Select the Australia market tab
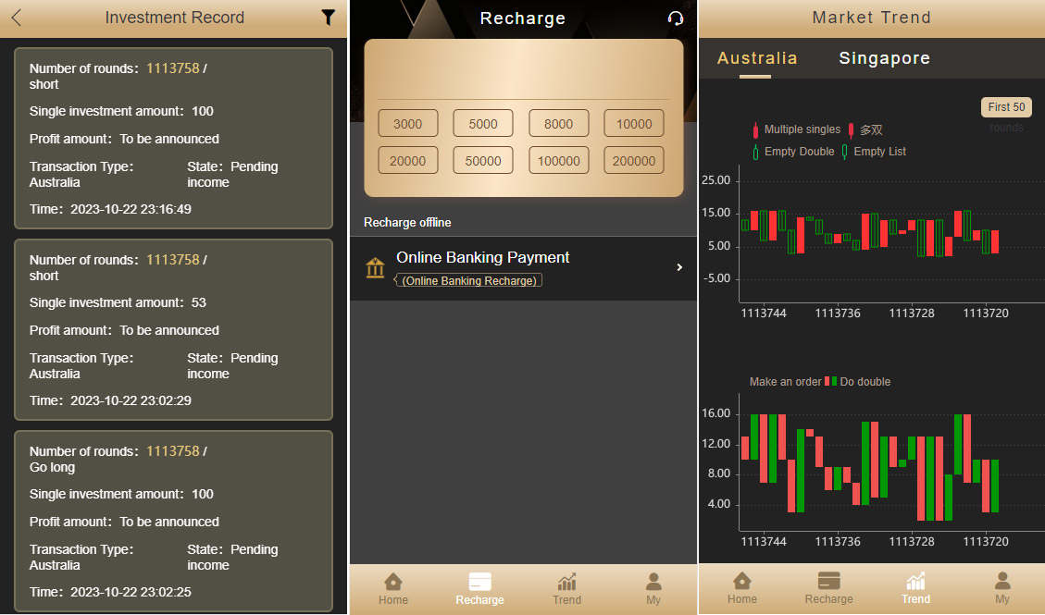This screenshot has height=615, width=1045. (x=756, y=58)
